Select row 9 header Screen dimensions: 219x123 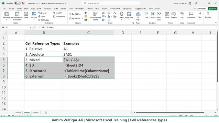pyautogui.click(x=4, y=82)
